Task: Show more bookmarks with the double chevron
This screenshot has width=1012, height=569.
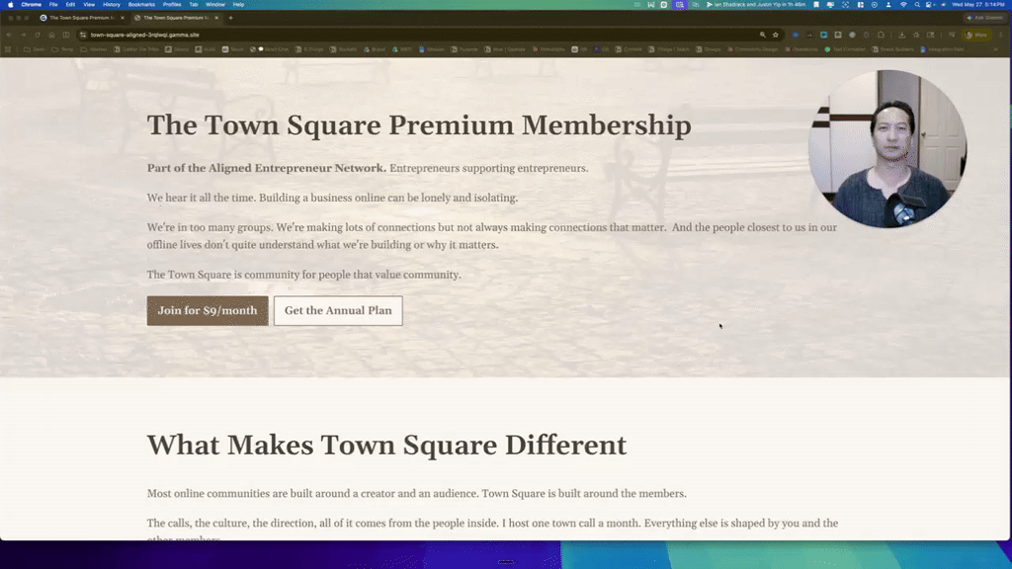Action: (996, 49)
